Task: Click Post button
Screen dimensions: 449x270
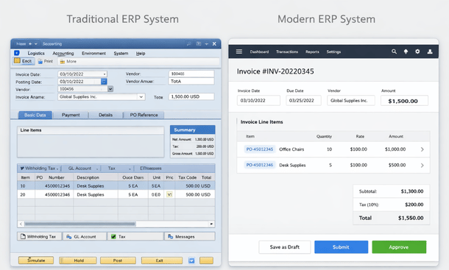Action: (x=118, y=260)
